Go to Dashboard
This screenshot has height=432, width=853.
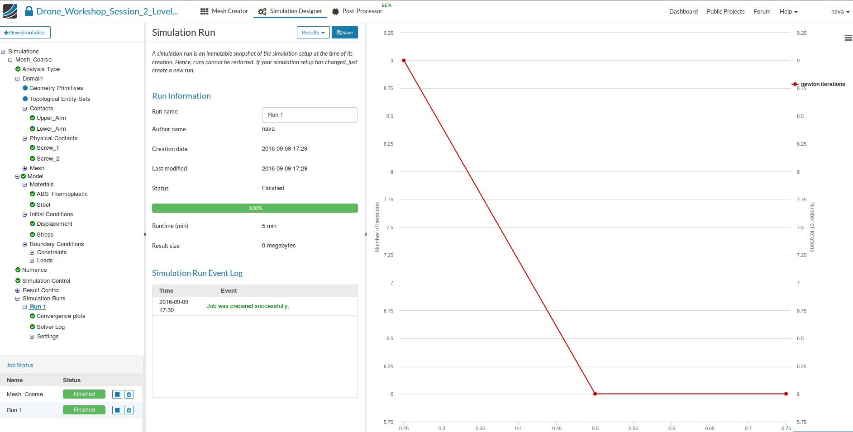(683, 12)
